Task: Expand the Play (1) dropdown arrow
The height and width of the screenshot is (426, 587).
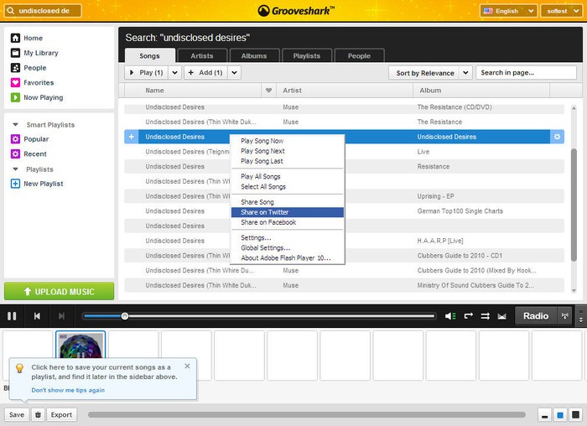Action: pos(175,73)
